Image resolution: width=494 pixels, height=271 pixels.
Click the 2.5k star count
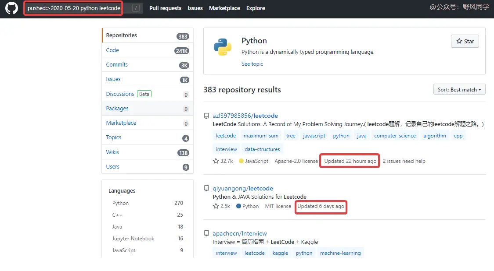[225, 206]
